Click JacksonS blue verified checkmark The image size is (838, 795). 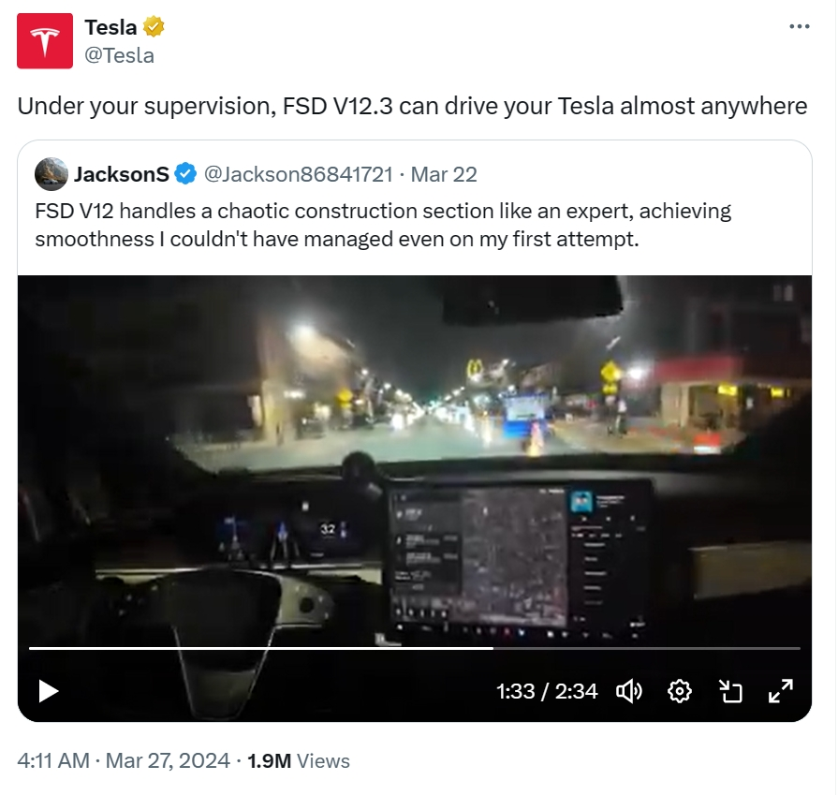[186, 174]
